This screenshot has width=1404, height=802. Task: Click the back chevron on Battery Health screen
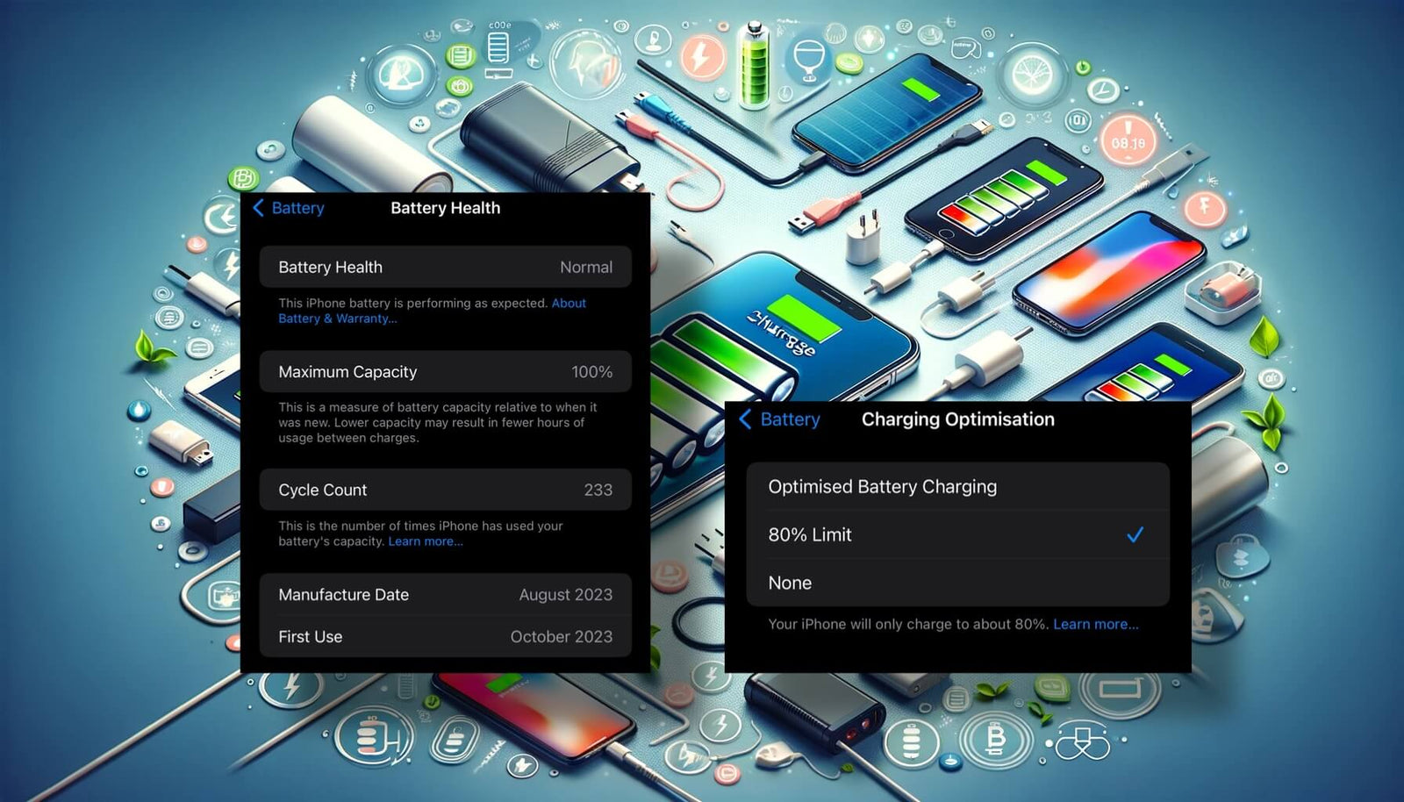point(258,208)
